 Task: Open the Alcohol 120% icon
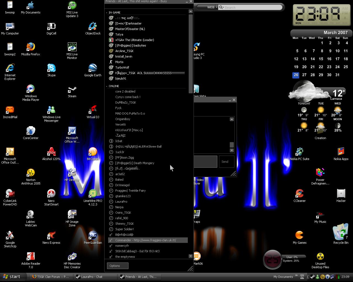(51, 152)
